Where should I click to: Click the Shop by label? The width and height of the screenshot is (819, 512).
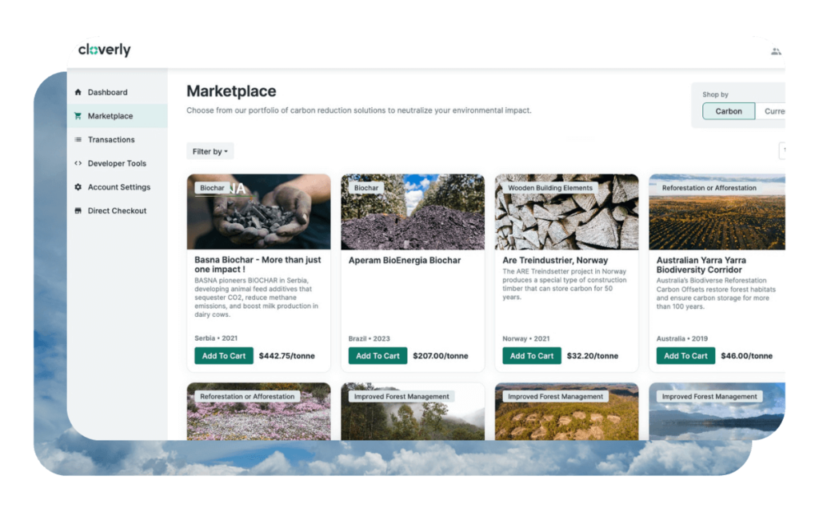[715, 94]
